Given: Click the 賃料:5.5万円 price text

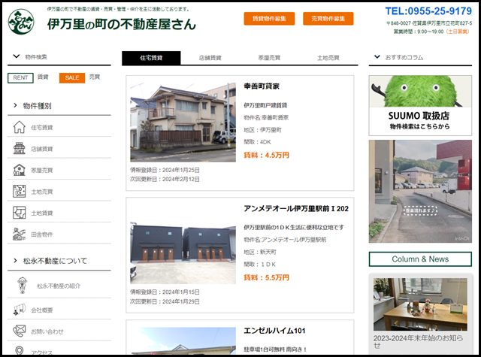Looking at the screenshot, I should [266, 277].
